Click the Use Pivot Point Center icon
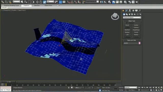This screenshot has height=92, width=163. pos(56,2)
